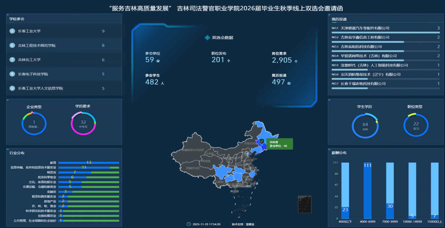Select the 企业类型 donut chart
445x228 pixels.
coord(34,124)
